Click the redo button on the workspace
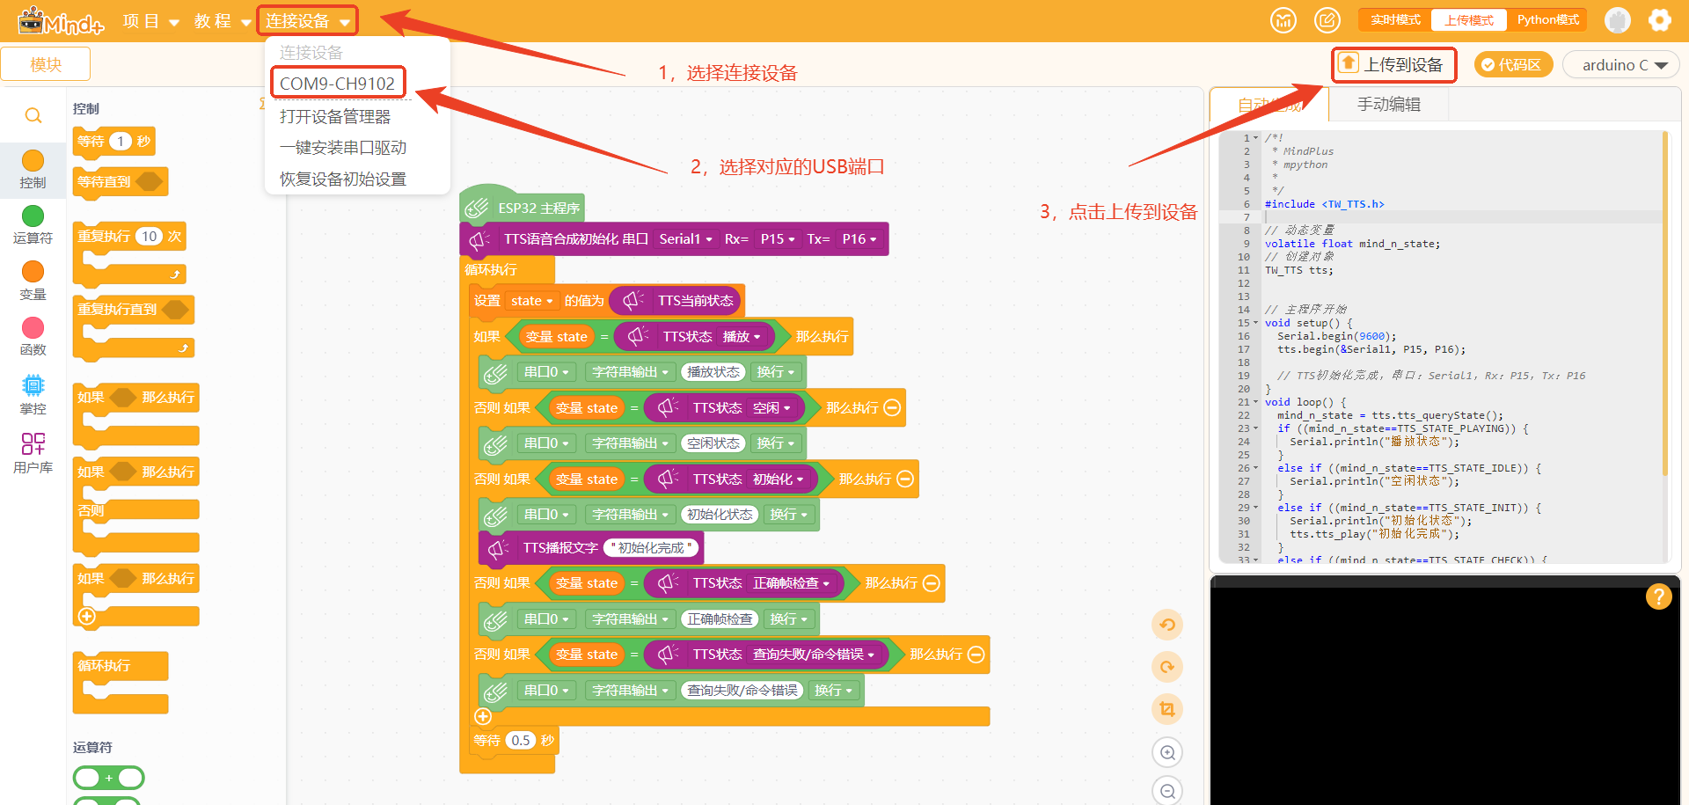Image resolution: width=1689 pixels, height=805 pixels. (x=1167, y=667)
